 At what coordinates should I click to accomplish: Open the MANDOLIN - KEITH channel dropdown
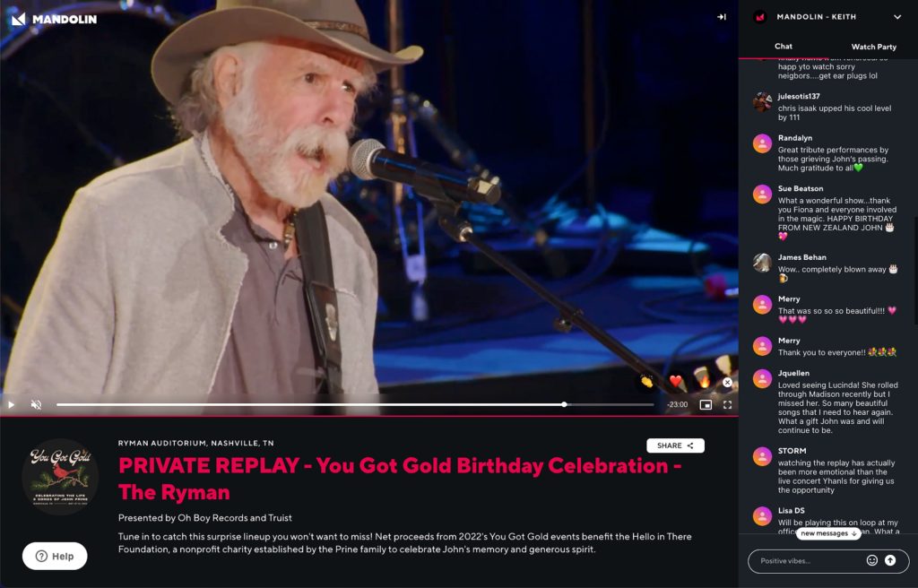[896, 16]
